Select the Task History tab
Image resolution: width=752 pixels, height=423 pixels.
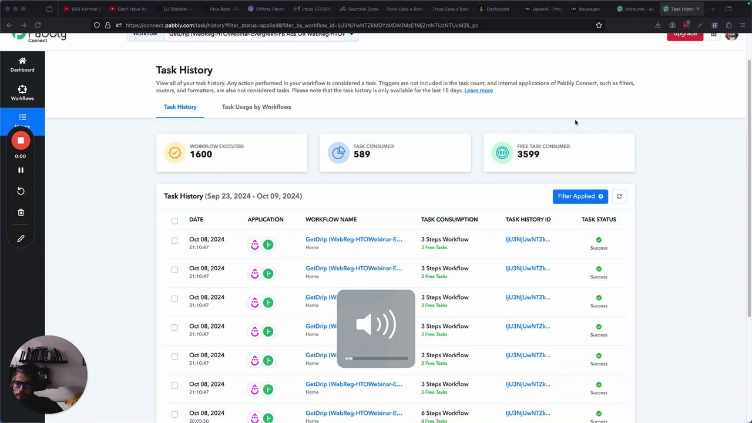point(180,107)
